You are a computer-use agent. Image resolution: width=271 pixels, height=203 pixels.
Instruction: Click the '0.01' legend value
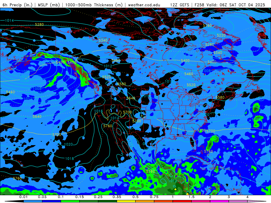click(23, 197)
